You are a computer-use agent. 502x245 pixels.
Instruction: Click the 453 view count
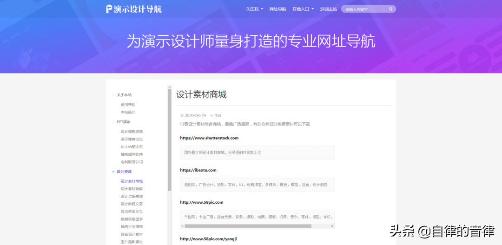pyautogui.click(x=218, y=116)
